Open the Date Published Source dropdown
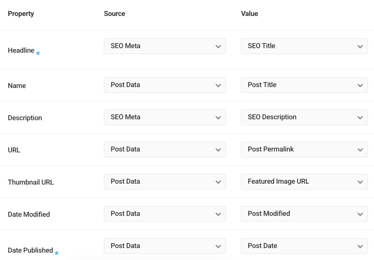374x260 pixels. [165, 246]
